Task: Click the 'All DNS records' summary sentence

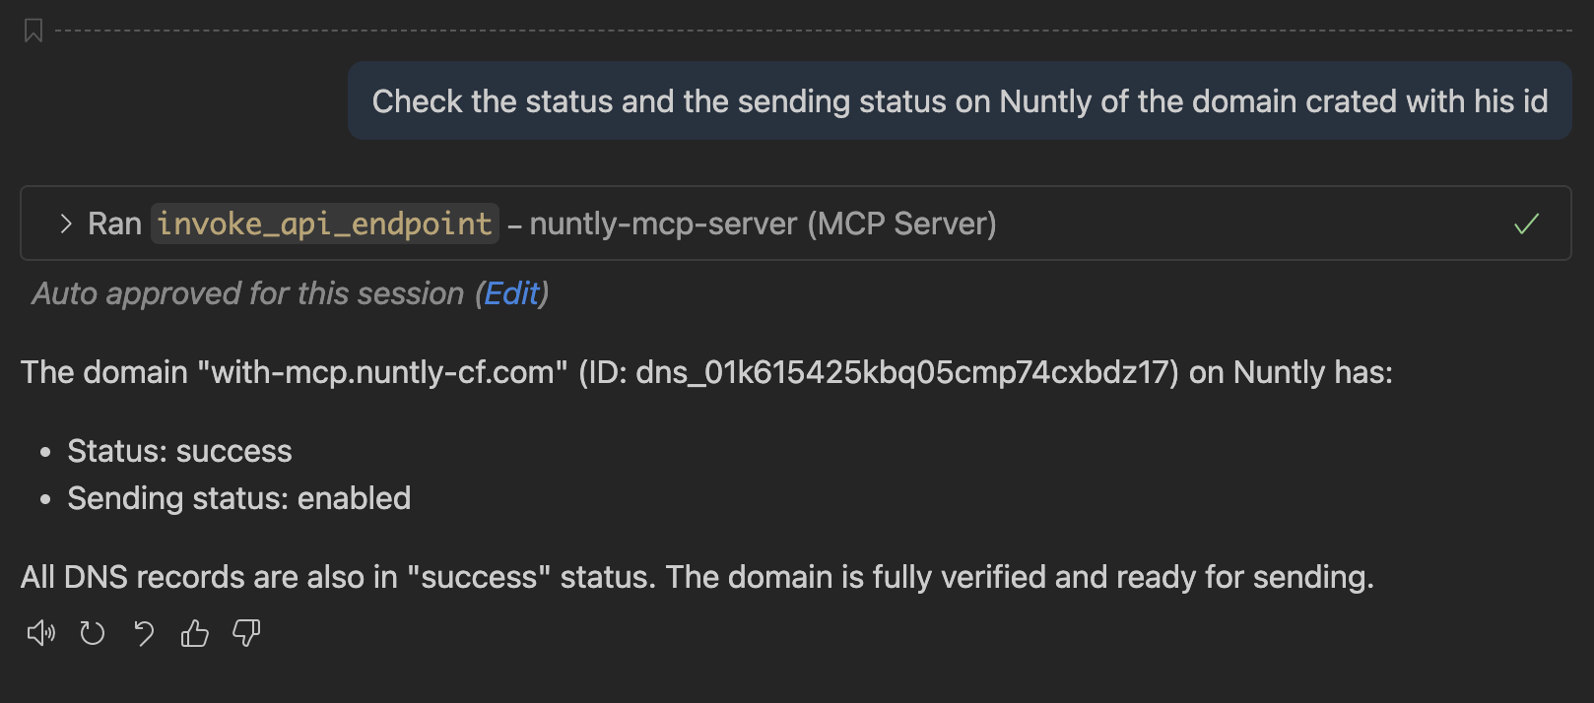Action: 697,577
